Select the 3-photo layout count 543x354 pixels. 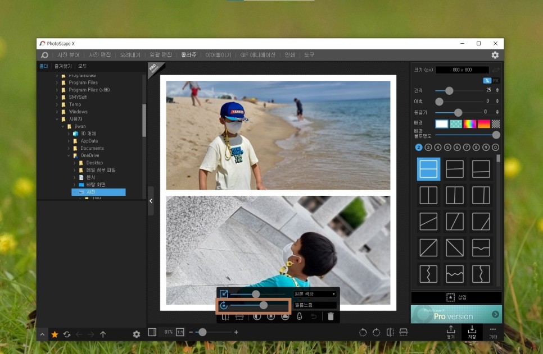pyautogui.click(x=428, y=148)
